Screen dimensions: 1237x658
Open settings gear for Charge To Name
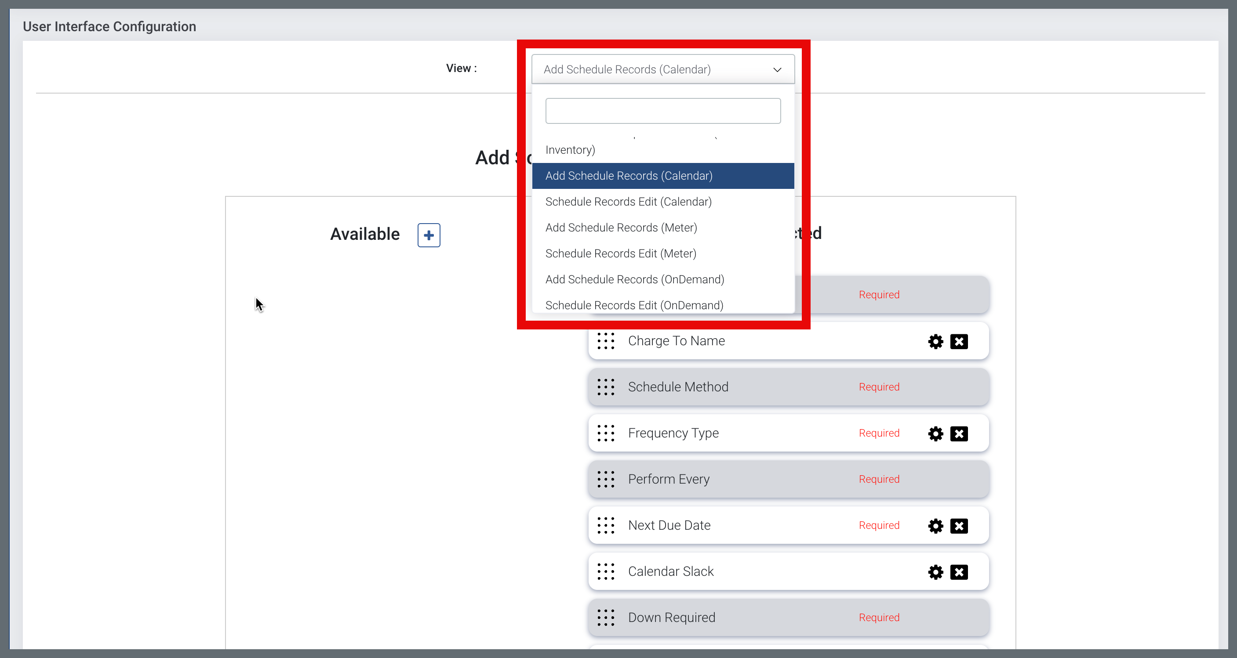[x=935, y=342]
